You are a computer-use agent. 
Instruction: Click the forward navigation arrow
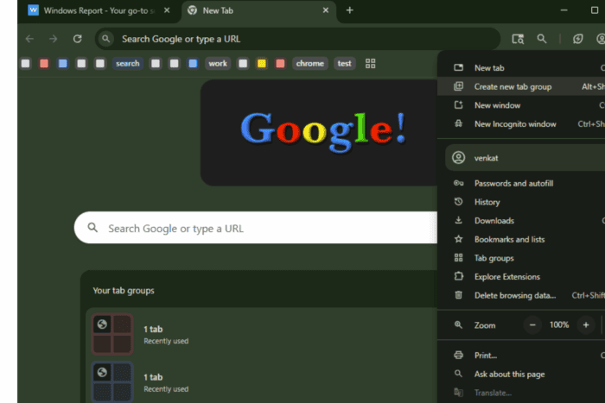tap(54, 39)
